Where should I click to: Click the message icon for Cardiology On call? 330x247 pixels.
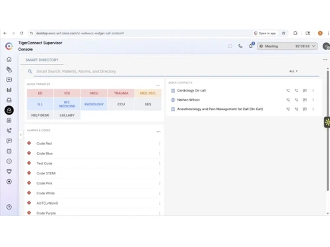click(x=305, y=90)
